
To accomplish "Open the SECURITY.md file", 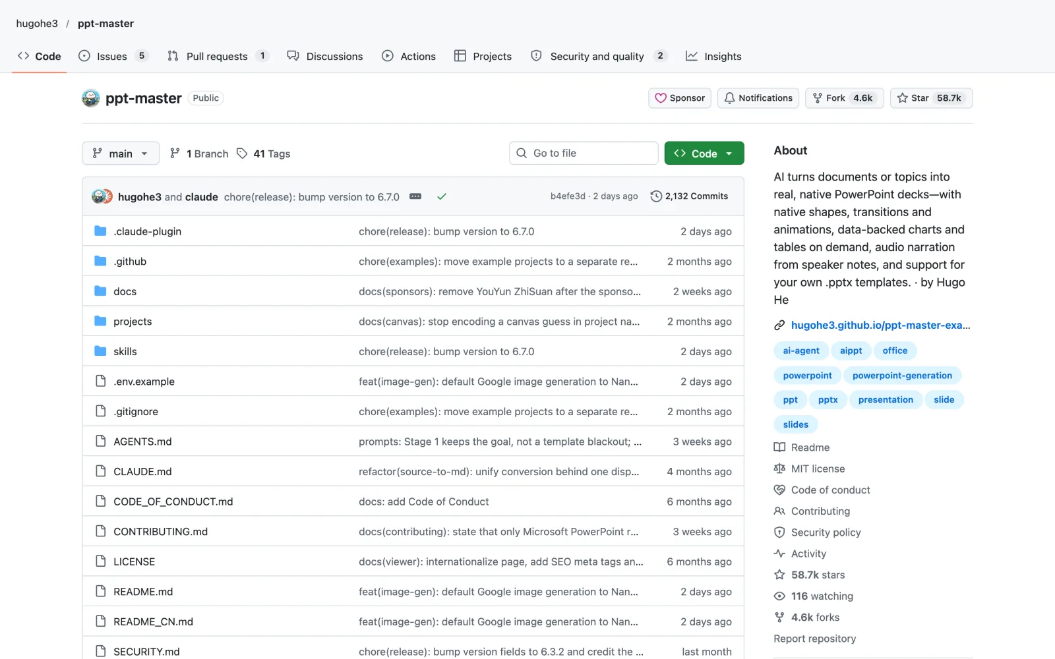I will click(x=146, y=652).
